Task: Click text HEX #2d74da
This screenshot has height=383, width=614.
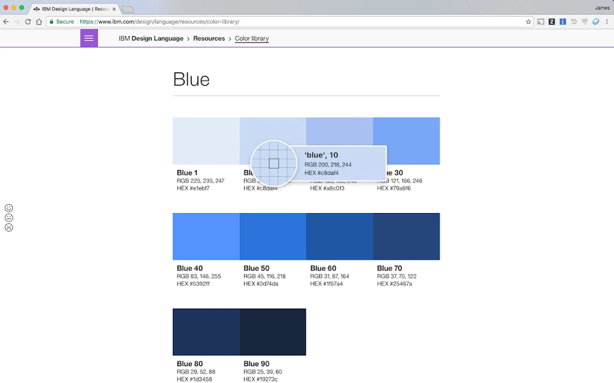Action: [261, 284]
